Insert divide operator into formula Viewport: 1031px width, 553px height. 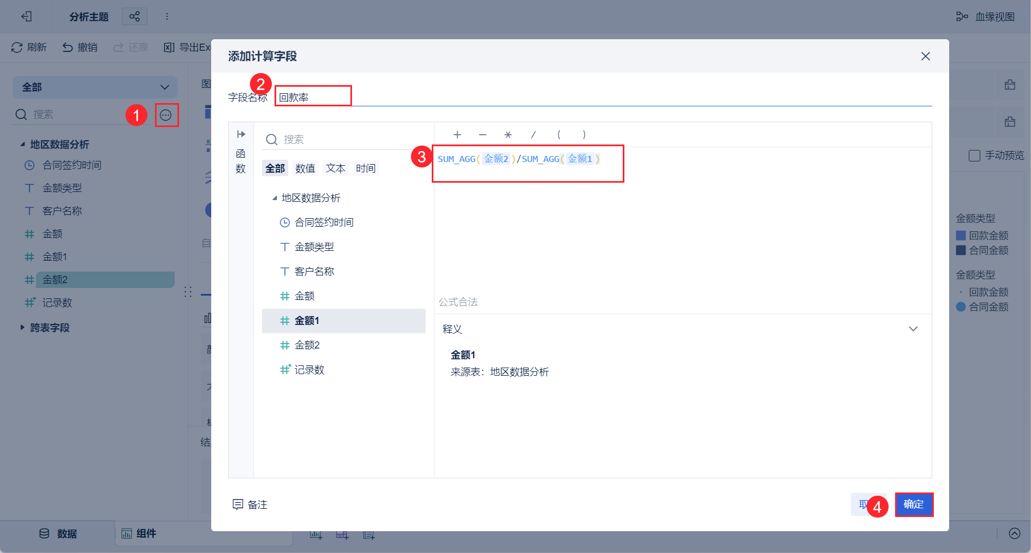click(533, 135)
